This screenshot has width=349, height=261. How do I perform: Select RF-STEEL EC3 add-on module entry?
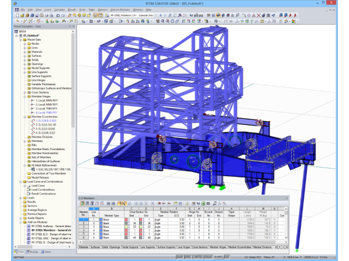(51, 234)
